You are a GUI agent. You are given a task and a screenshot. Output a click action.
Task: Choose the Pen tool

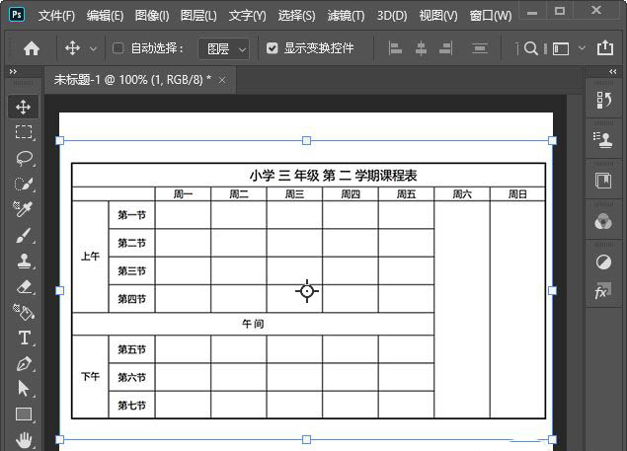(24, 363)
